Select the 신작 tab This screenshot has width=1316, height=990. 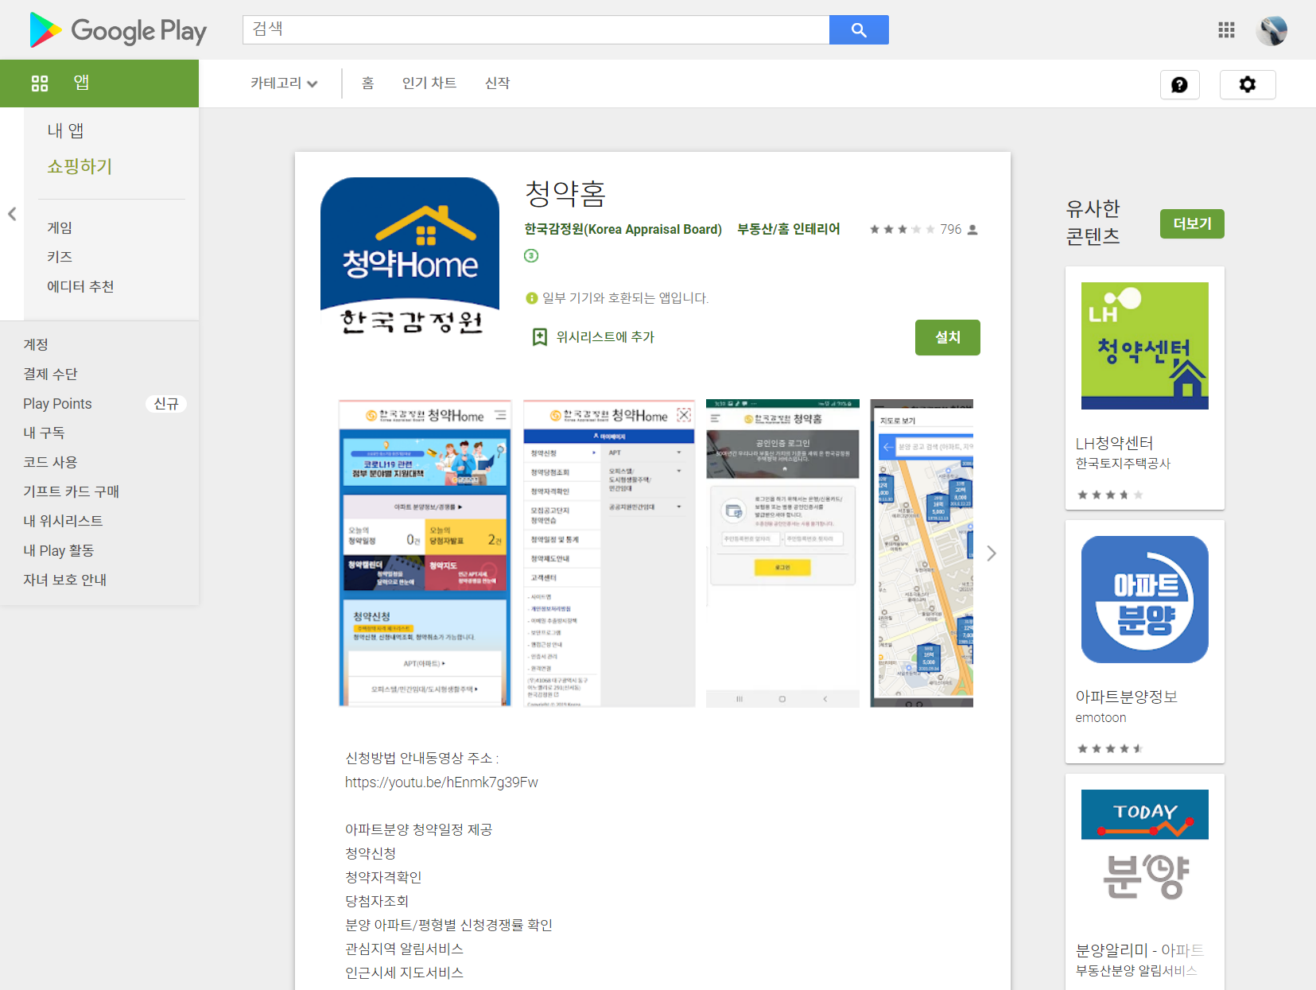(x=497, y=83)
